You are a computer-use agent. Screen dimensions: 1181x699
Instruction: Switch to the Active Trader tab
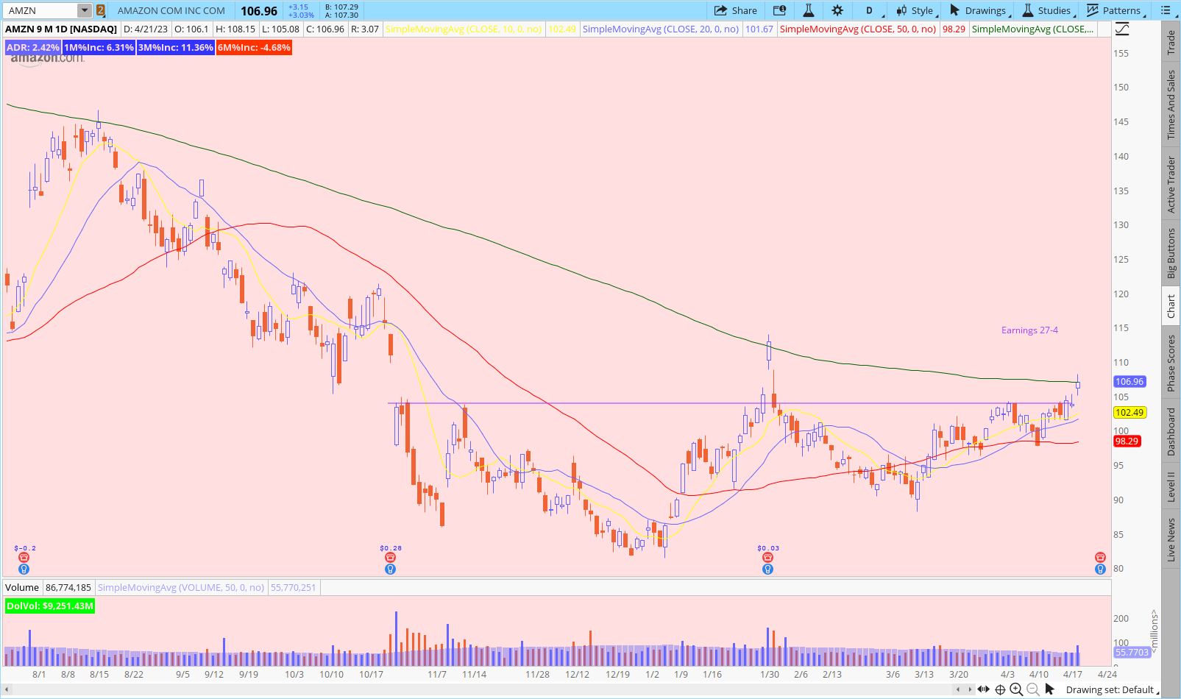tap(1171, 185)
